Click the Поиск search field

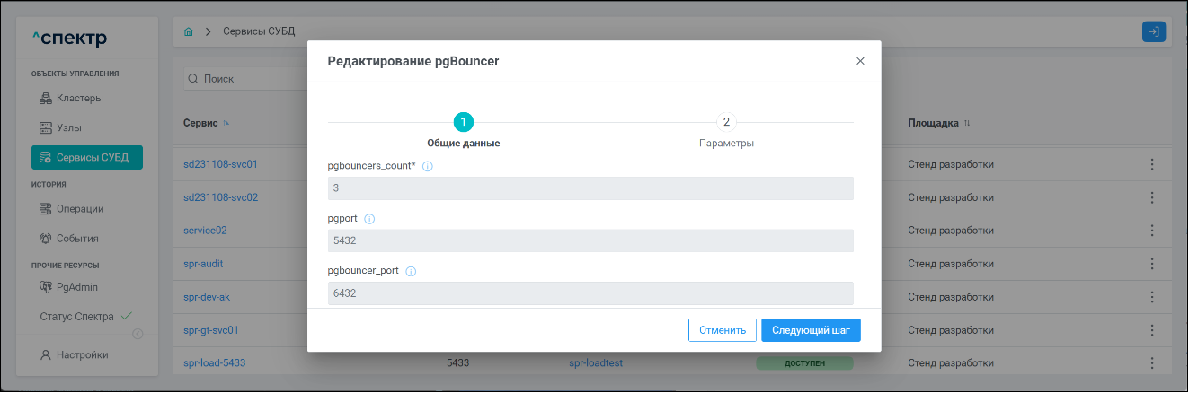(x=243, y=79)
